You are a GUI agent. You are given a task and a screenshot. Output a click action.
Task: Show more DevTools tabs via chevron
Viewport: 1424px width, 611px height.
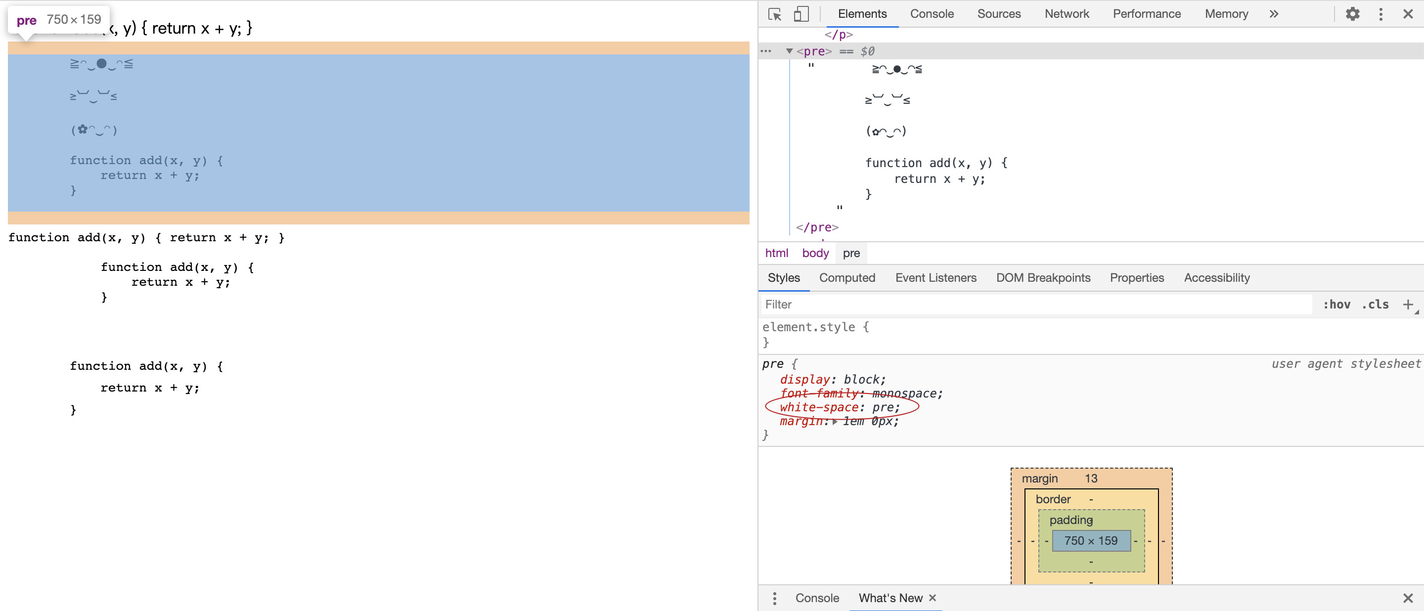tap(1274, 14)
